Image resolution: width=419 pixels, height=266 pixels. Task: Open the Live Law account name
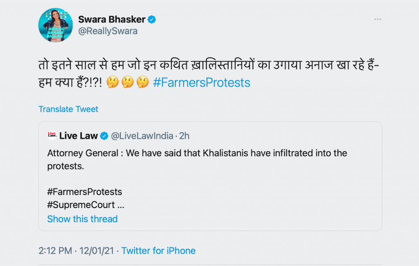[79, 136]
